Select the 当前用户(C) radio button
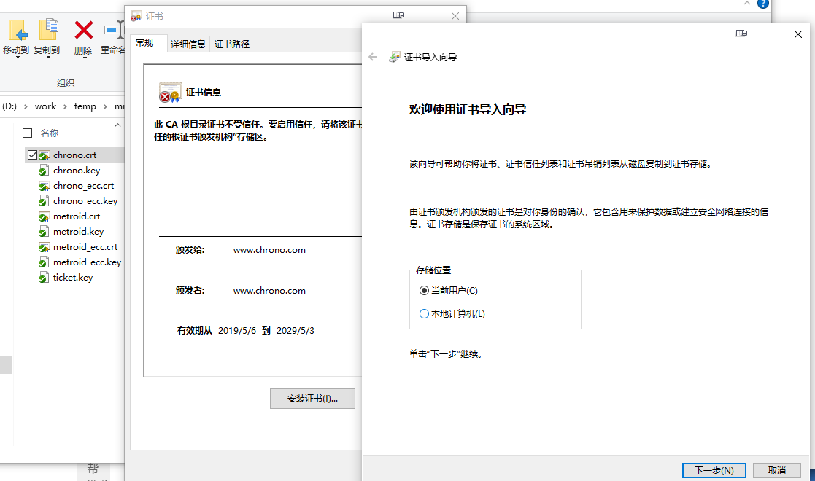Image resolution: width=815 pixels, height=481 pixels. tap(425, 291)
